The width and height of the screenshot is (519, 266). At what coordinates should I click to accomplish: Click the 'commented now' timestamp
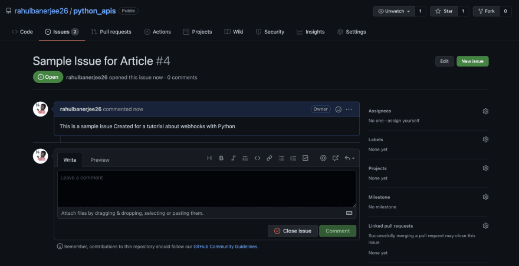click(123, 109)
